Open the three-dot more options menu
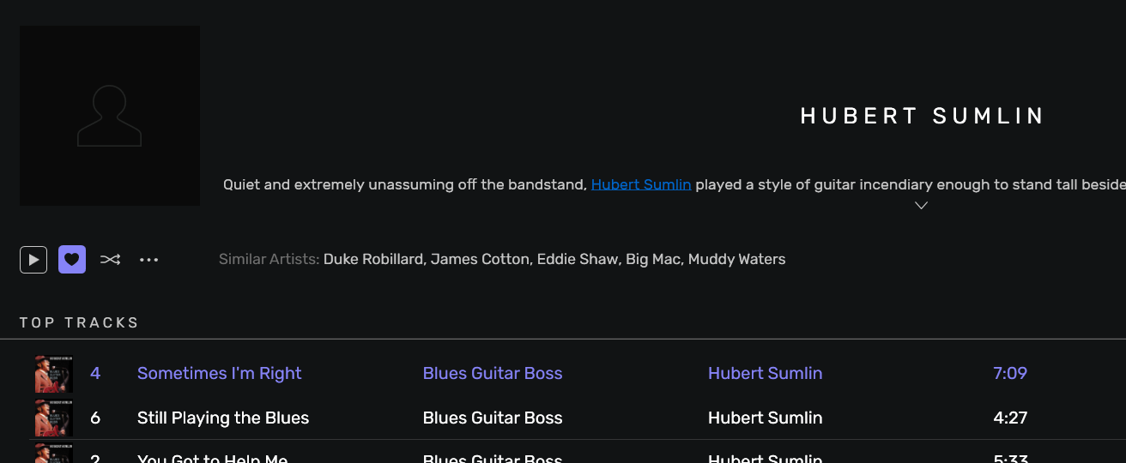This screenshot has height=463, width=1126. click(x=149, y=259)
